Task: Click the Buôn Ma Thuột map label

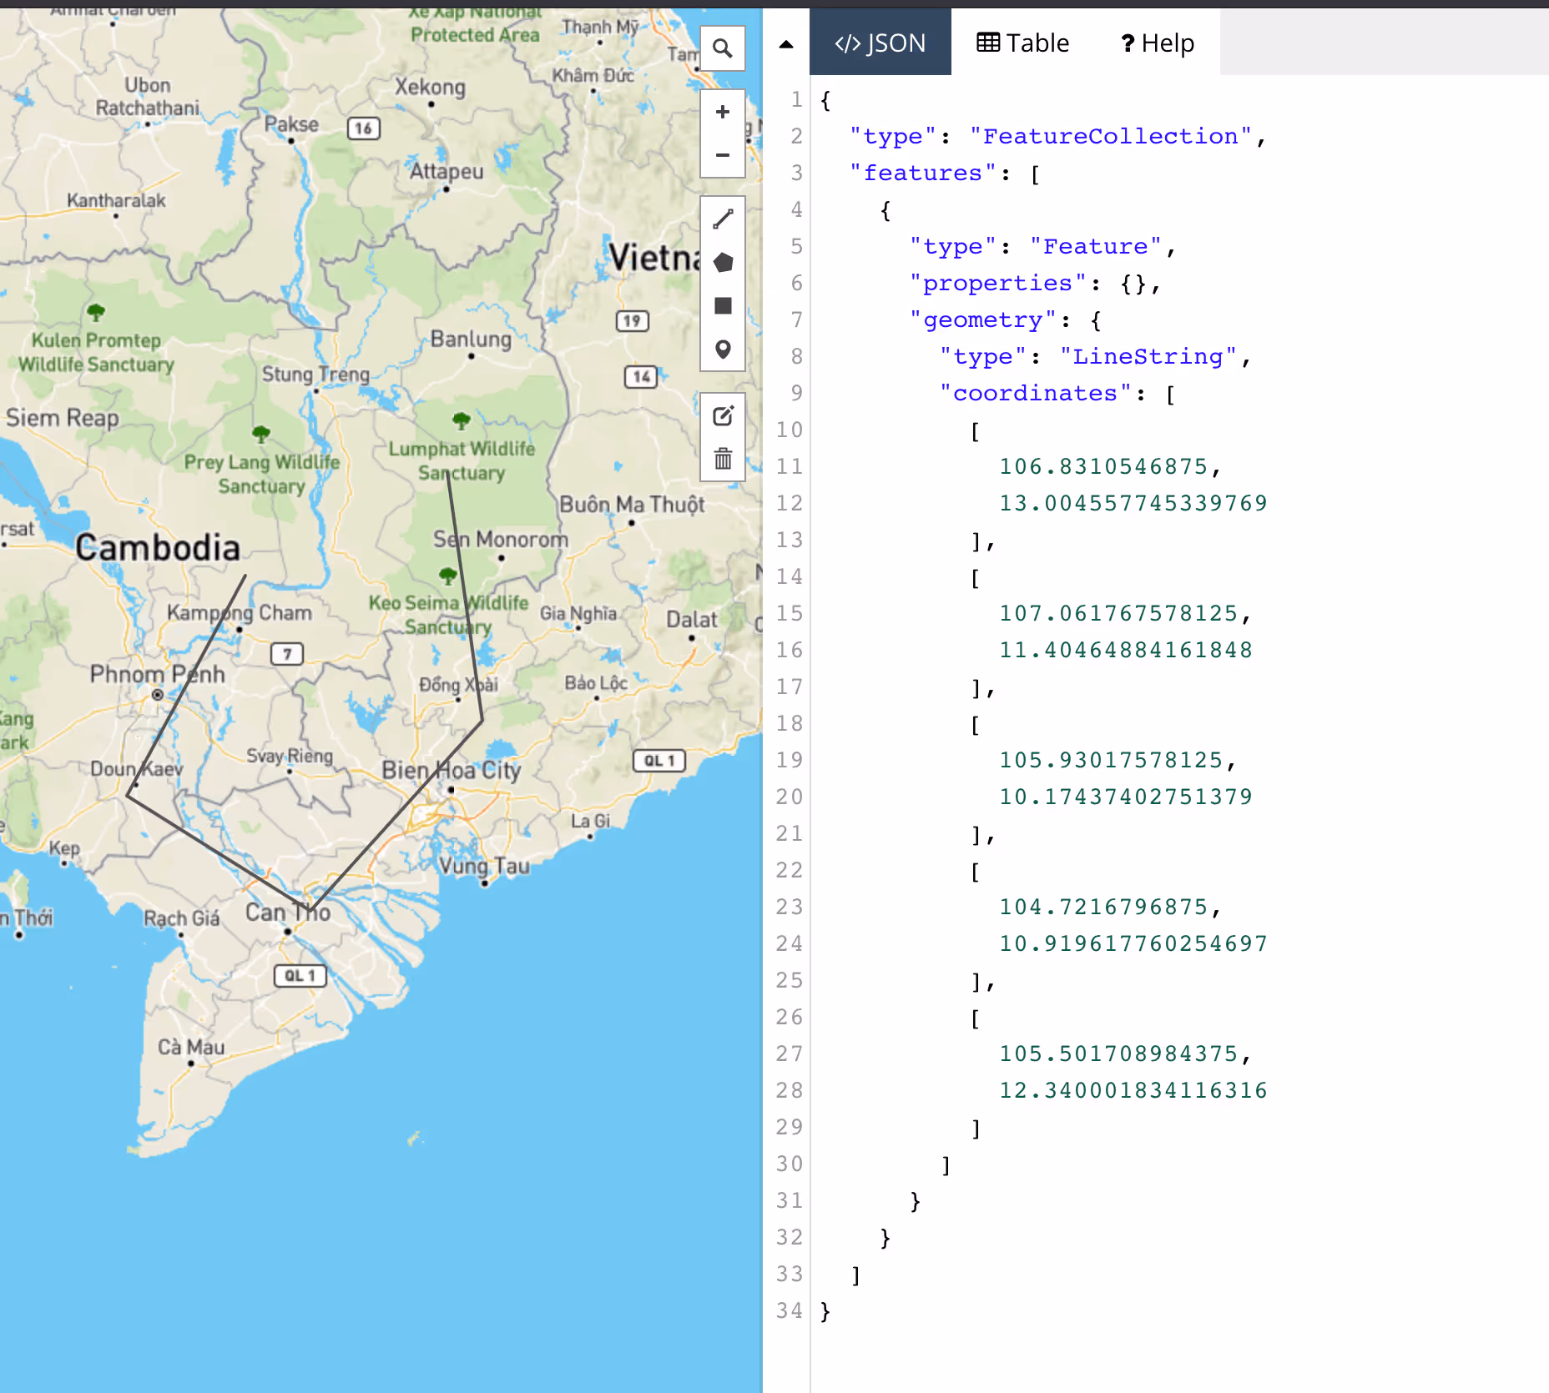Action: click(632, 505)
